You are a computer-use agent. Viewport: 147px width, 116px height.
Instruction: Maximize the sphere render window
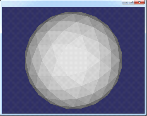(x=131, y=2)
